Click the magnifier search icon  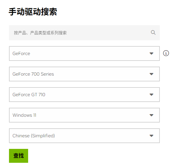click(153, 32)
